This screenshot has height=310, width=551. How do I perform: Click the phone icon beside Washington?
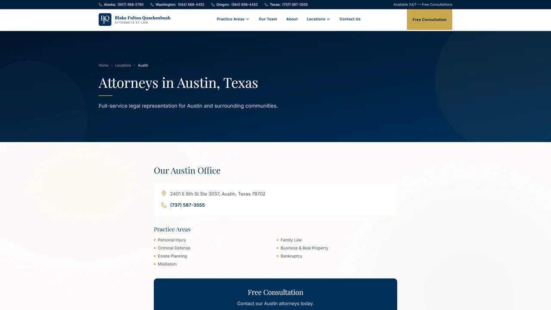[152, 5]
